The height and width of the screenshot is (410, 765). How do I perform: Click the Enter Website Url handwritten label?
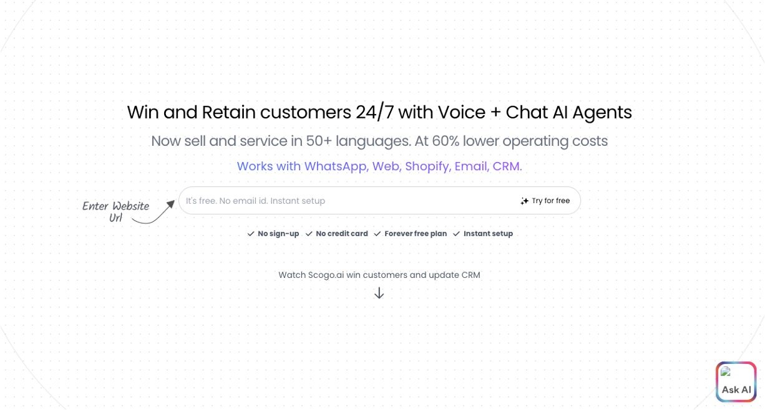(116, 212)
